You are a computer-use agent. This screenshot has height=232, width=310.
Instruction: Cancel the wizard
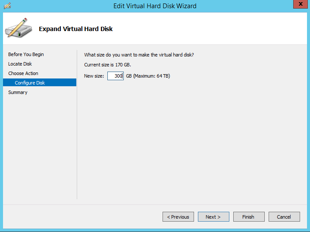tap(284, 216)
